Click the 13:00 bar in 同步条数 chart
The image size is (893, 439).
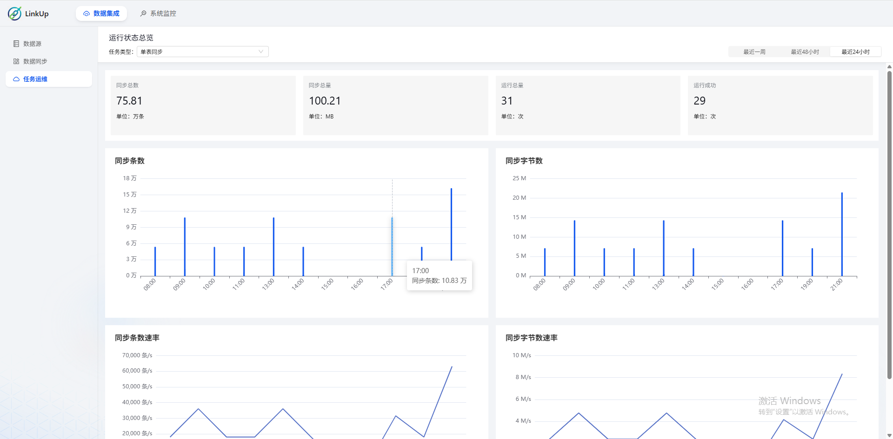pos(273,247)
